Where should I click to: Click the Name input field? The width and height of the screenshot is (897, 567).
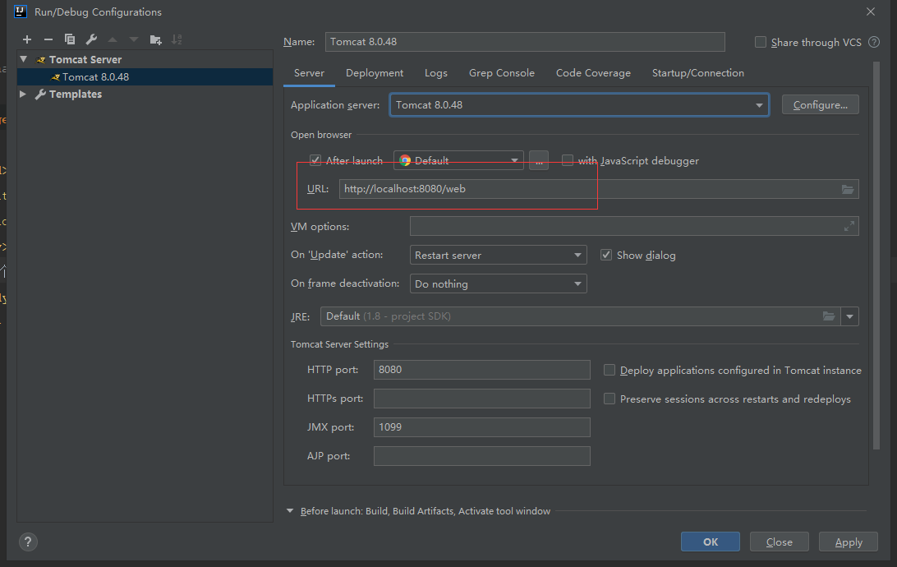[525, 42]
